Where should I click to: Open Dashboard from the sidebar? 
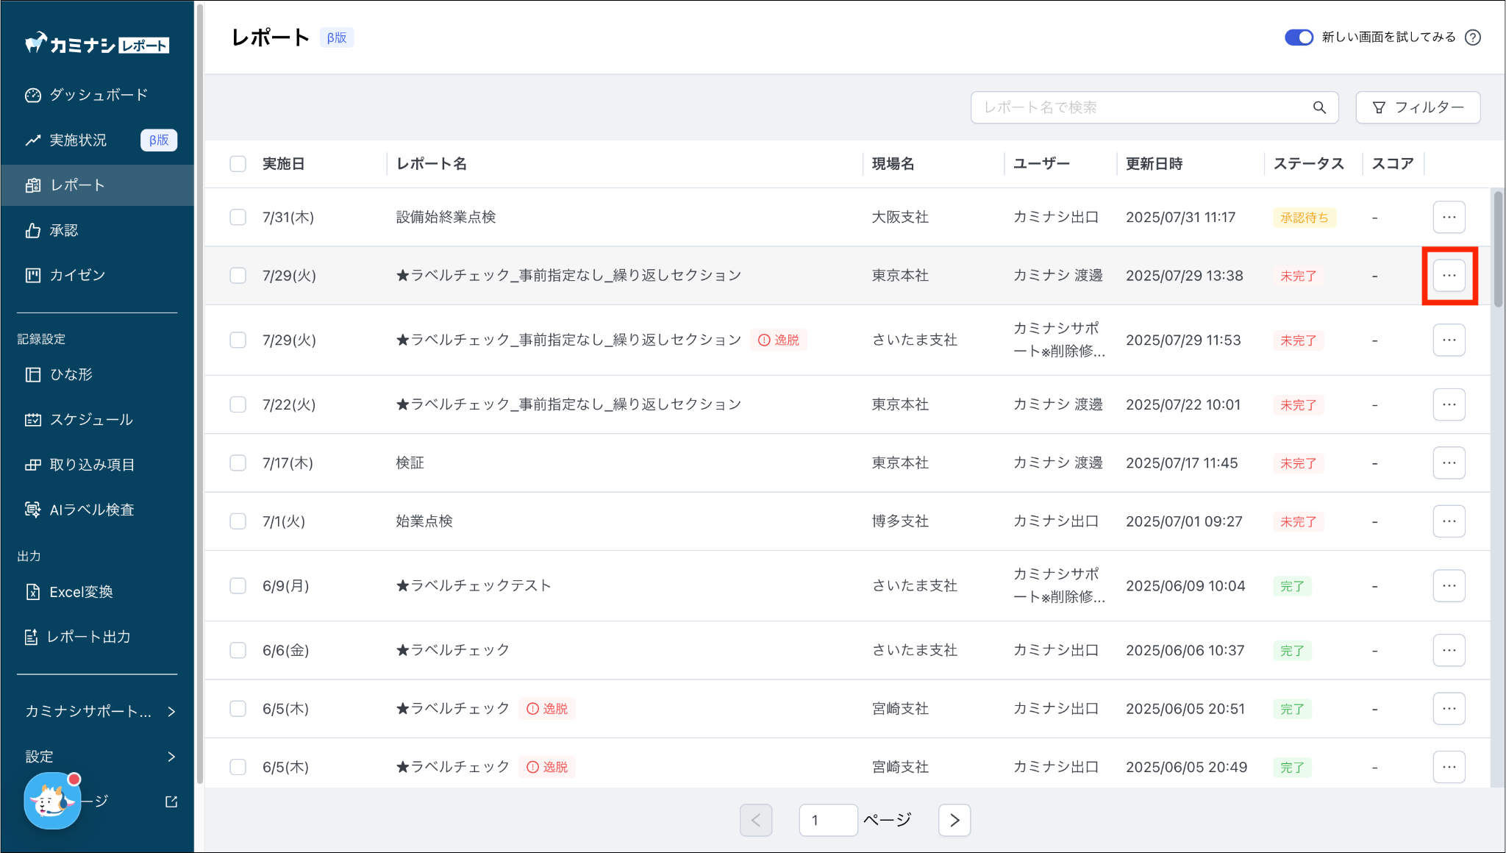coord(97,95)
